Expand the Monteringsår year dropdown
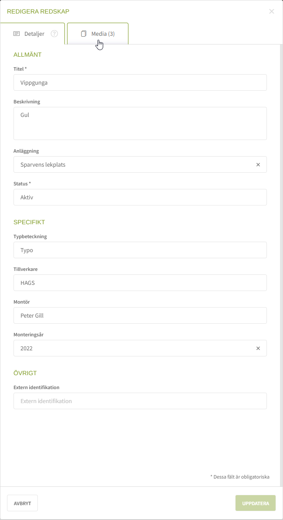 click(x=131, y=348)
